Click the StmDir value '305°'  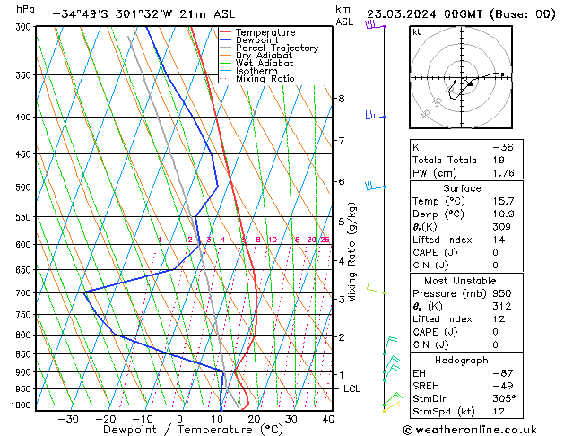tap(504, 398)
